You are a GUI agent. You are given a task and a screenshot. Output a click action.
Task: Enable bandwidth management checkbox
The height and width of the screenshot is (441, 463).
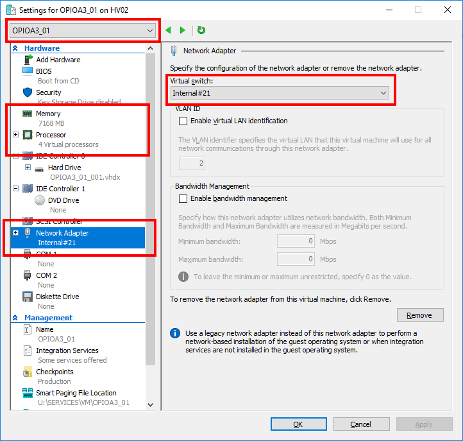pos(183,198)
